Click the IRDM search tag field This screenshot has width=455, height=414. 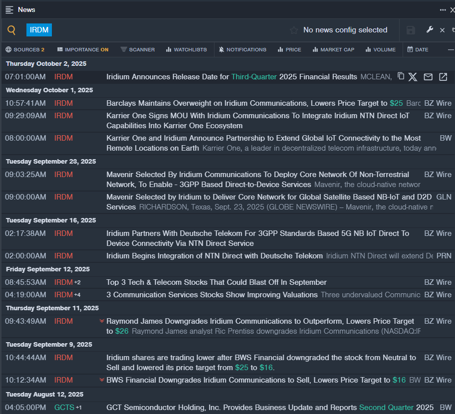pos(39,30)
